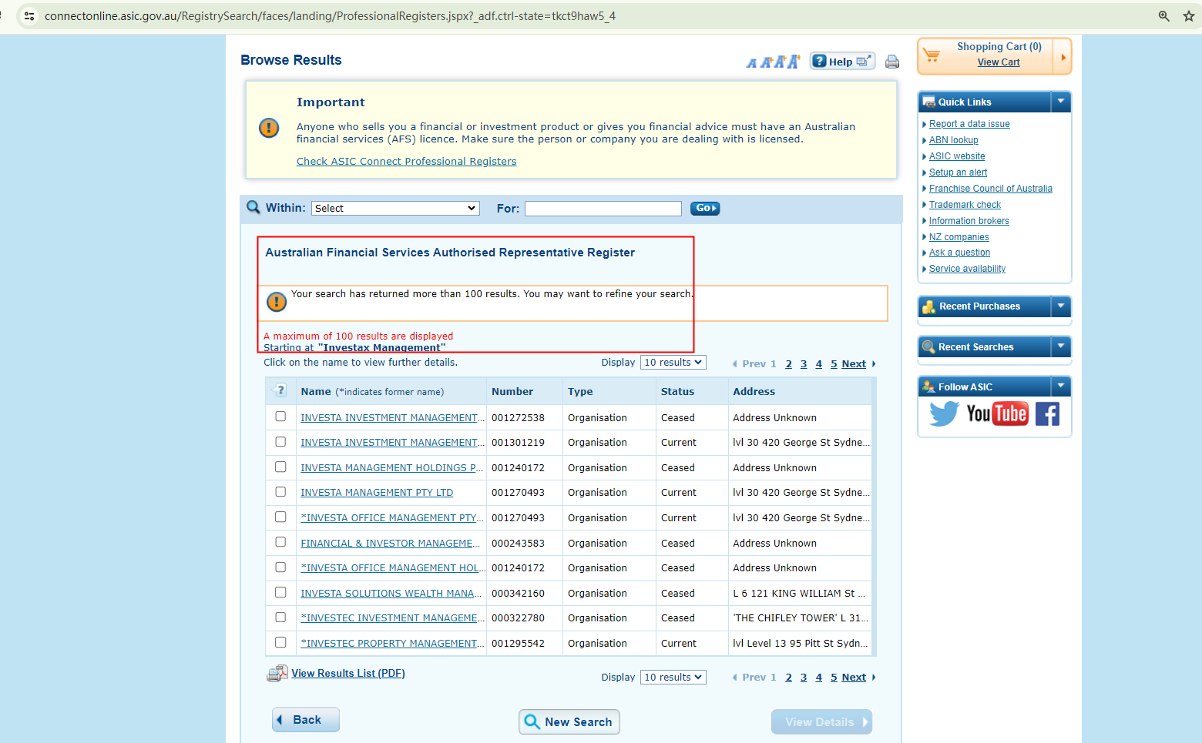
Task: Click the magnifier icon beside Within
Action: coord(253,207)
